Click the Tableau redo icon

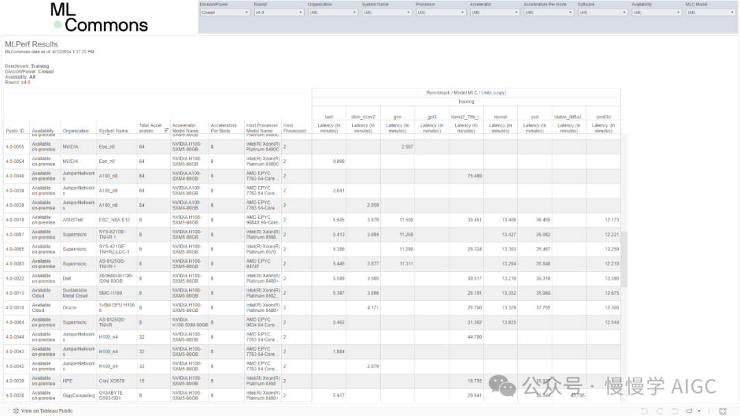coord(660,411)
